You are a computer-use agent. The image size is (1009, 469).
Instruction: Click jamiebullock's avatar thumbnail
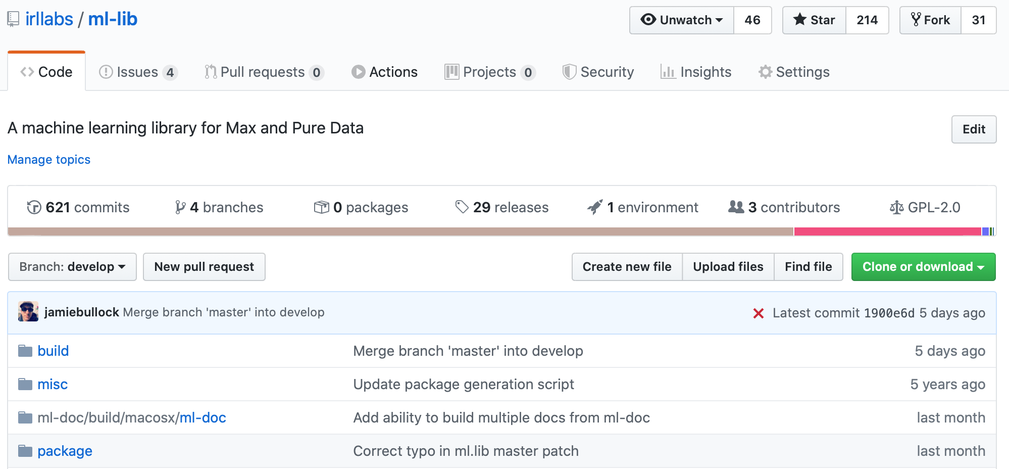(x=28, y=312)
